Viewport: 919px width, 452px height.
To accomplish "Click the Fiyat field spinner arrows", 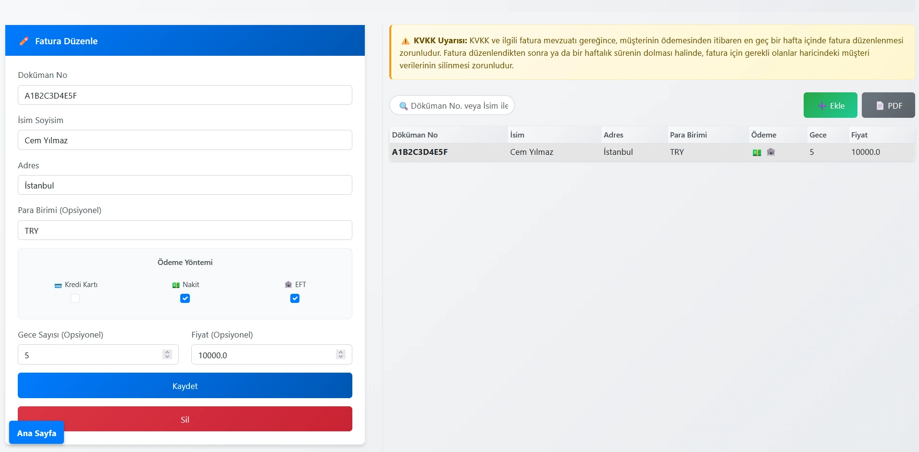I will pos(341,354).
